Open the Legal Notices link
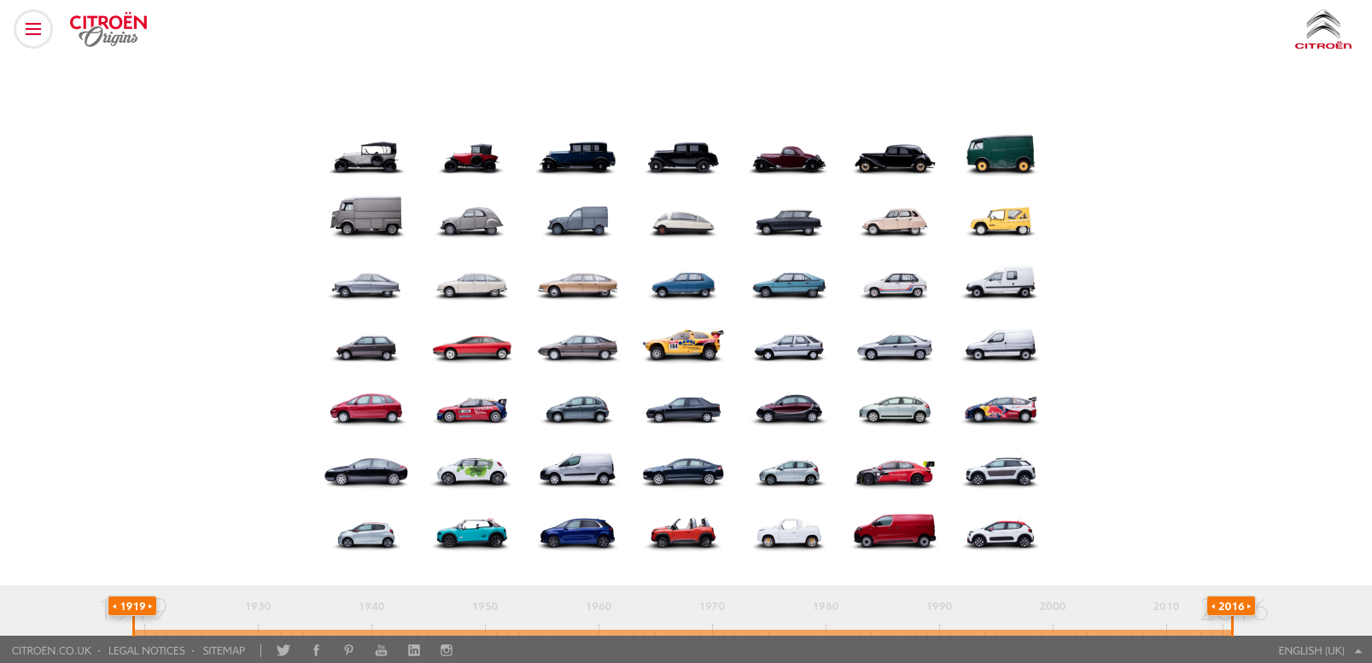This screenshot has height=663, width=1372. click(x=146, y=651)
